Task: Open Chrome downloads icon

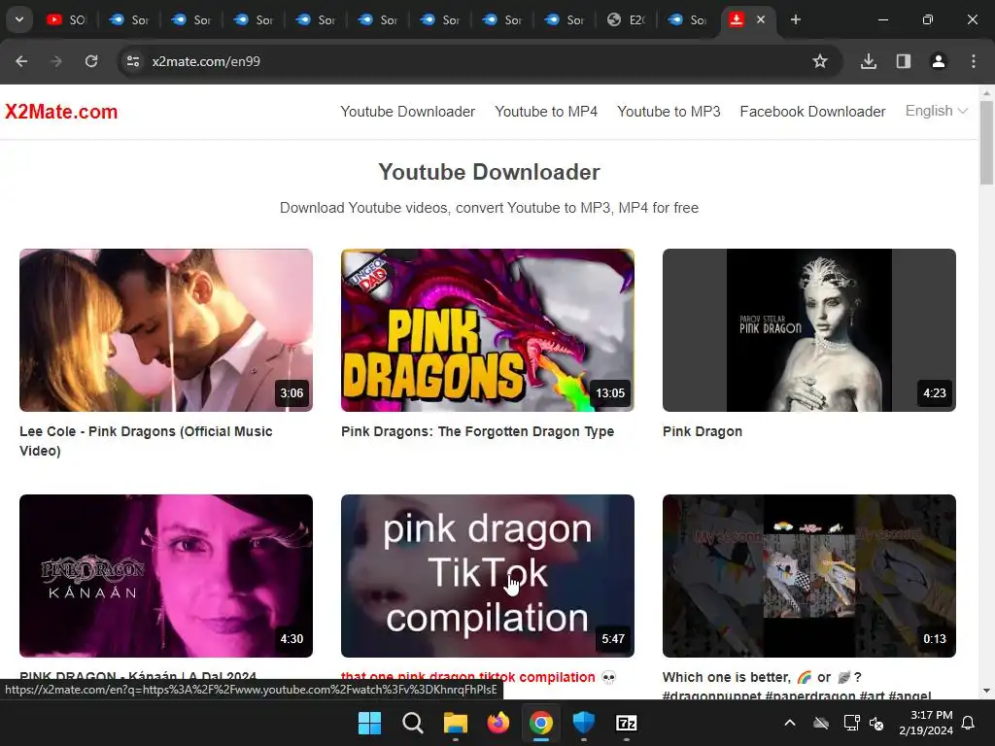Action: click(x=869, y=61)
